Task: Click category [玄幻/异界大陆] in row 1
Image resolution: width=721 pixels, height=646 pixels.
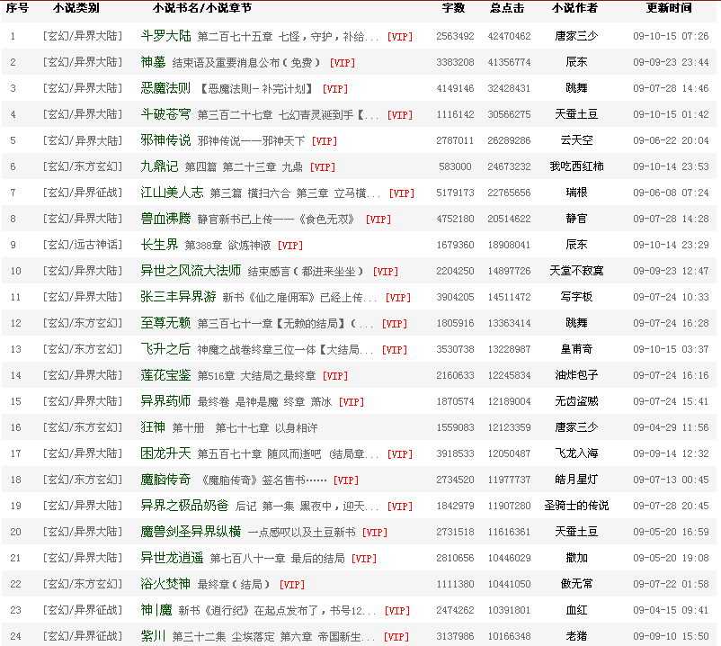Action: 83,36
